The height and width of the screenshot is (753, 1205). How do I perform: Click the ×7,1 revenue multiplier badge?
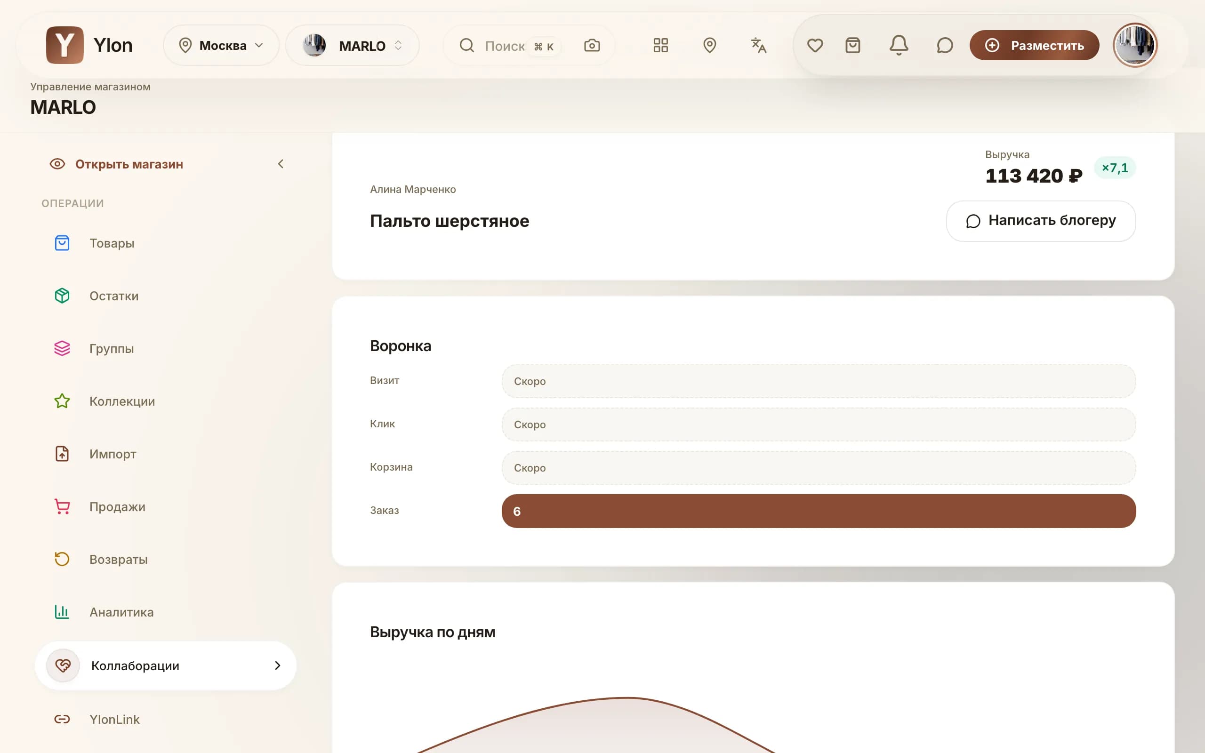click(1115, 168)
